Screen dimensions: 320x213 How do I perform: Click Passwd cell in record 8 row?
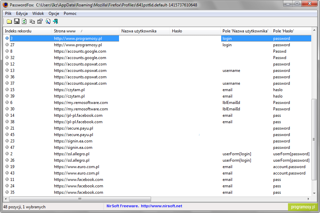click(x=280, y=51)
